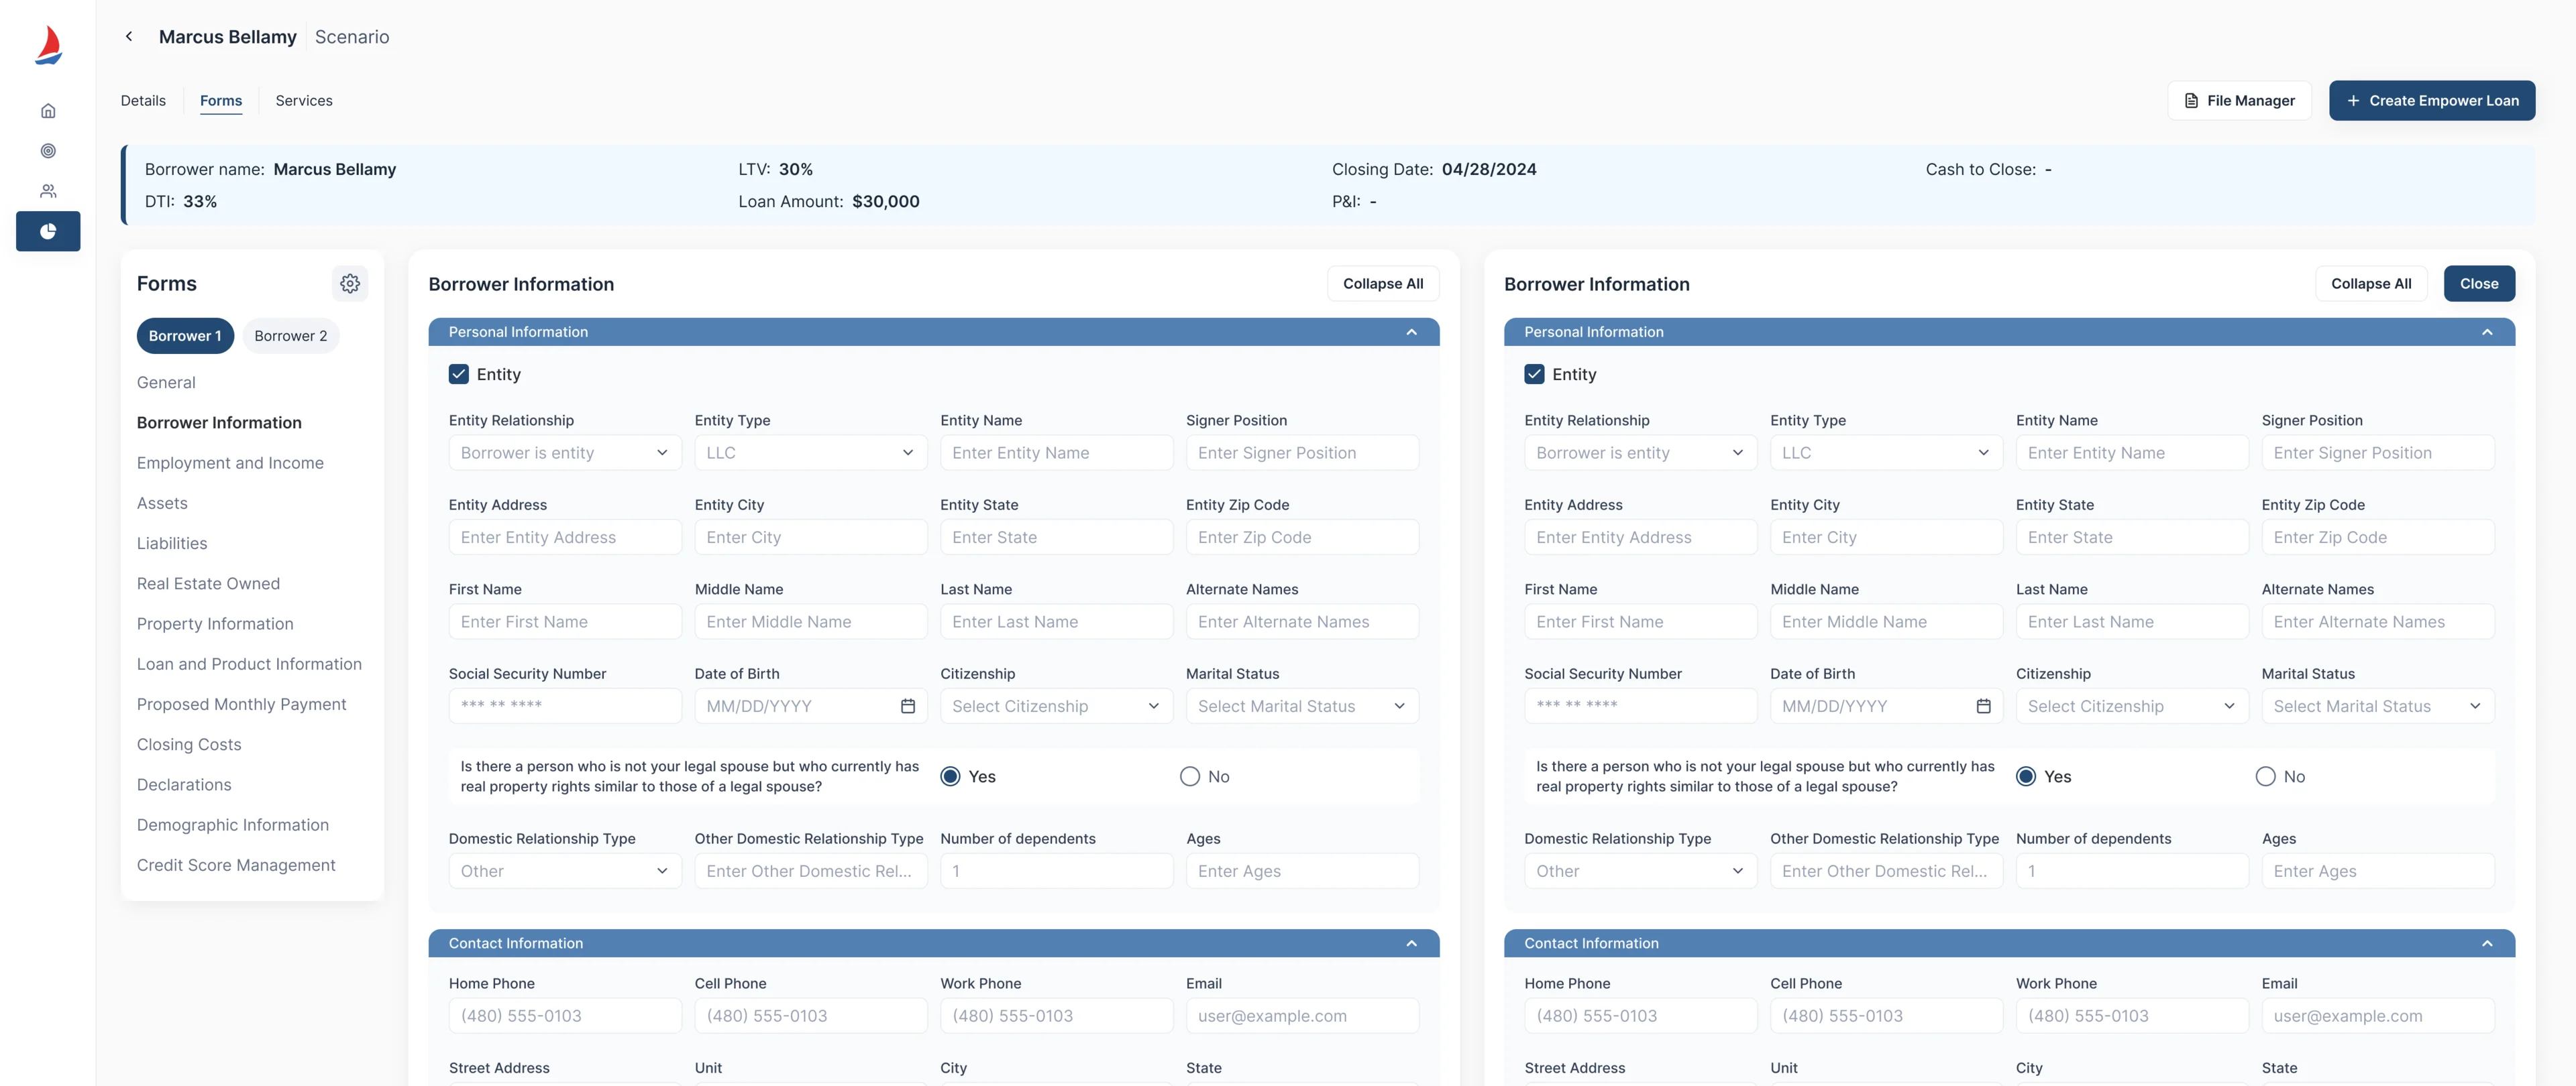Open right panel Date of Birth calendar icon
2576x1086 pixels.
point(1984,707)
